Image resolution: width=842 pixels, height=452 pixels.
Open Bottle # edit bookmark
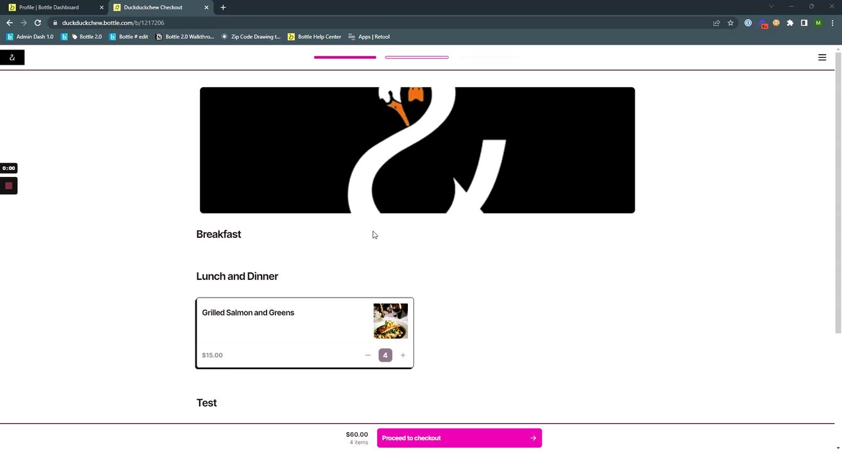click(129, 37)
